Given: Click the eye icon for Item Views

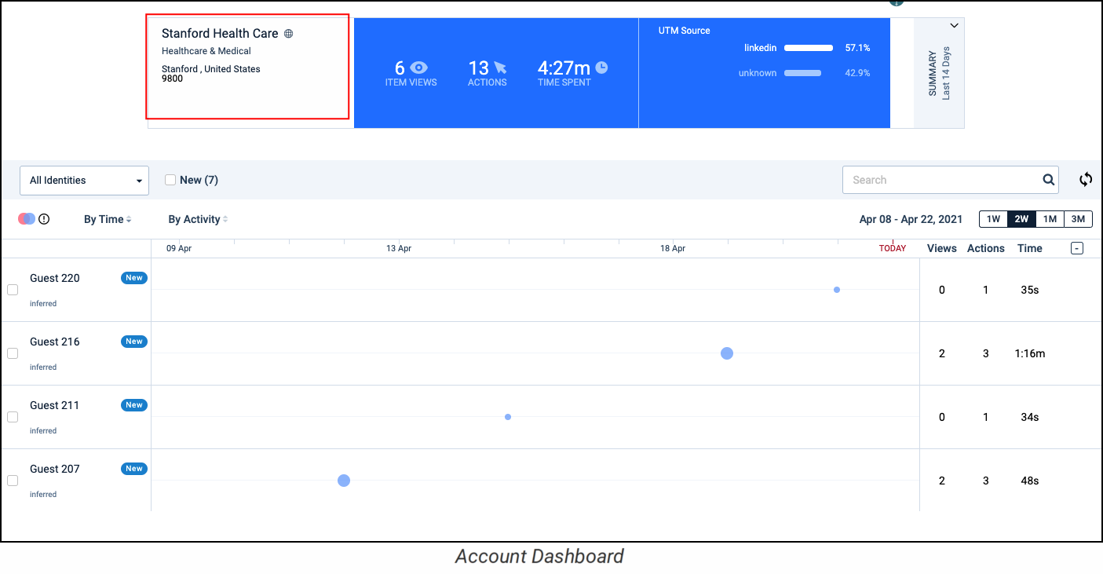Looking at the screenshot, I should (x=419, y=68).
